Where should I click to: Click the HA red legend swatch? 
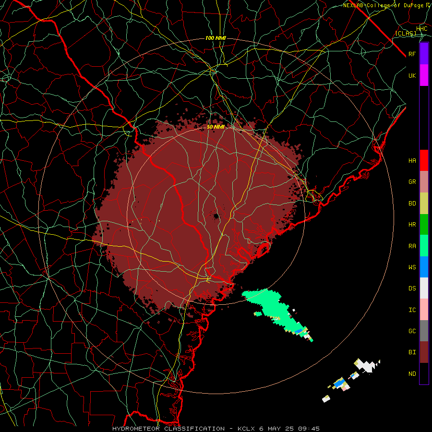[424, 160]
